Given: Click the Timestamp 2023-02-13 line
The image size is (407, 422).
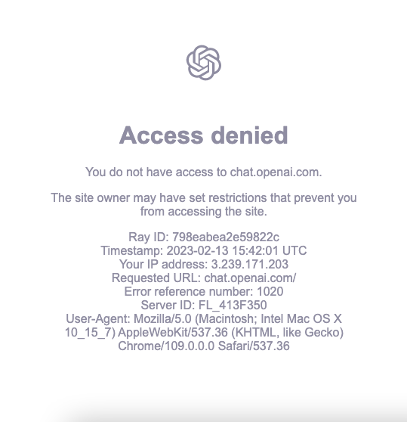Looking at the screenshot, I should [204, 250].
